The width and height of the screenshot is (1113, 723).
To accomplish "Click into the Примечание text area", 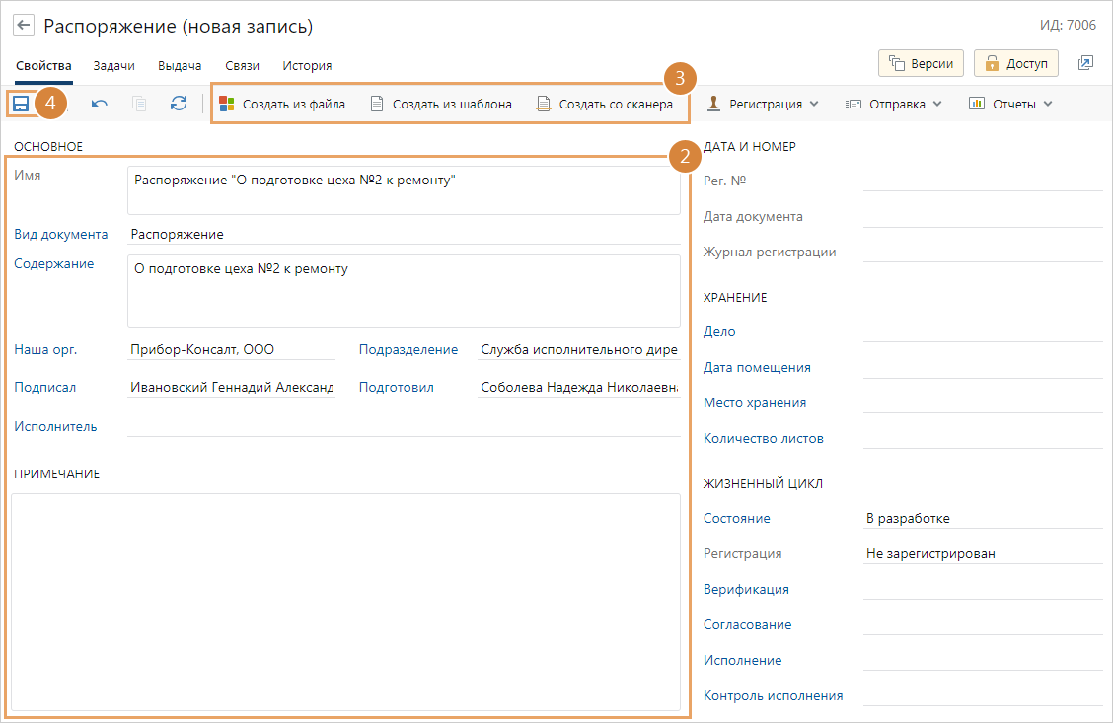I will pos(345,602).
